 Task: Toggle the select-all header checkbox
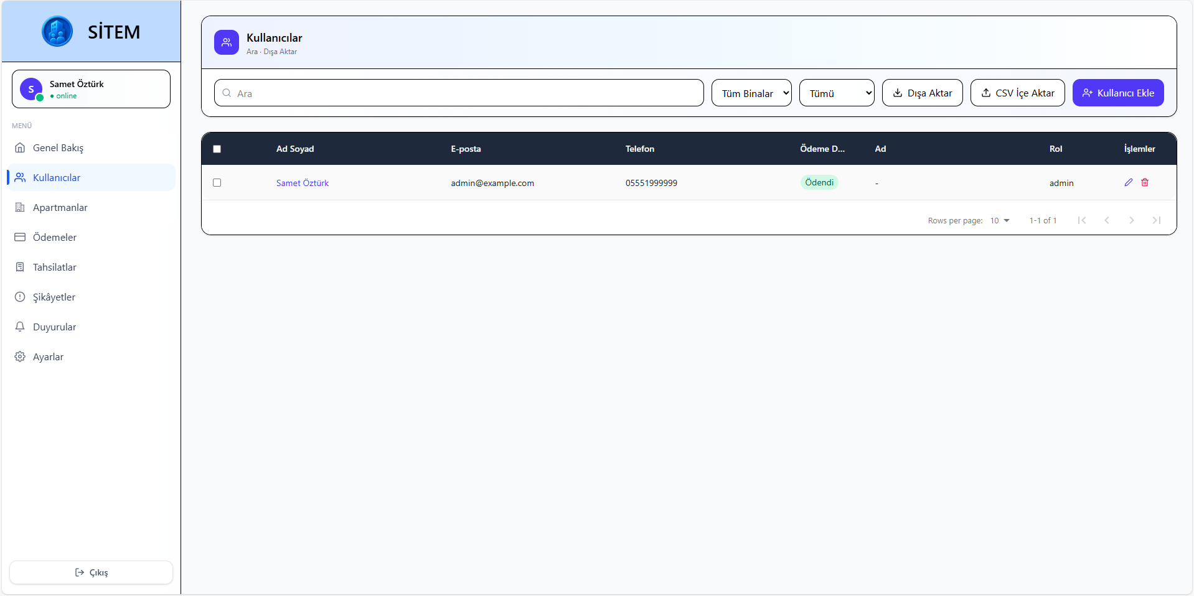pyautogui.click(x=217, y=149)
